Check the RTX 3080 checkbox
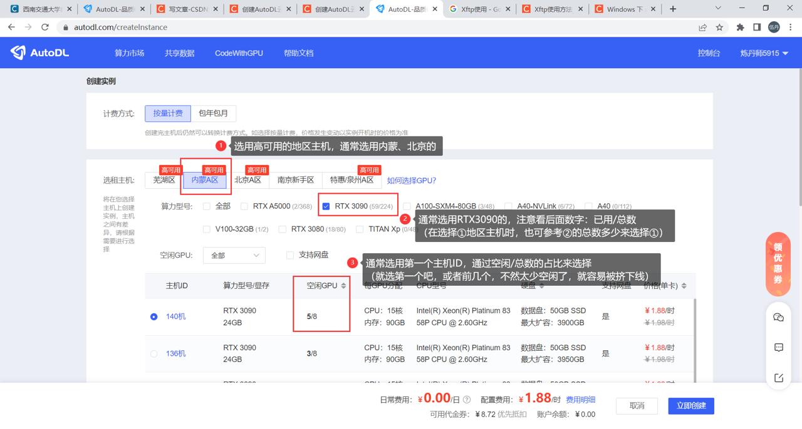The height and width of the screenshot is (429, 802). tap(283, 230)
